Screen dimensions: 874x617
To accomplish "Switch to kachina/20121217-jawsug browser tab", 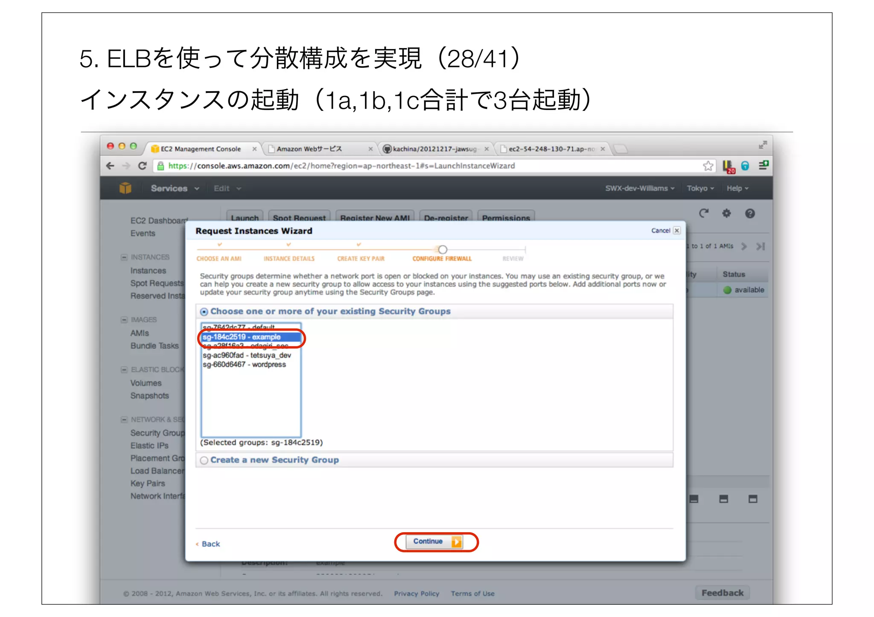I will (434, 149).
